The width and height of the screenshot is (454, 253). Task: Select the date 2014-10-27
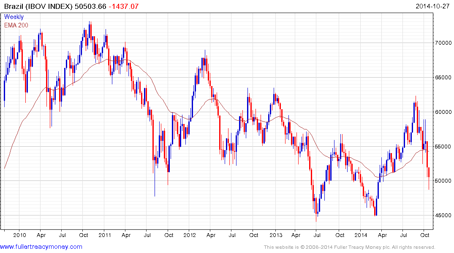[432, 6]
